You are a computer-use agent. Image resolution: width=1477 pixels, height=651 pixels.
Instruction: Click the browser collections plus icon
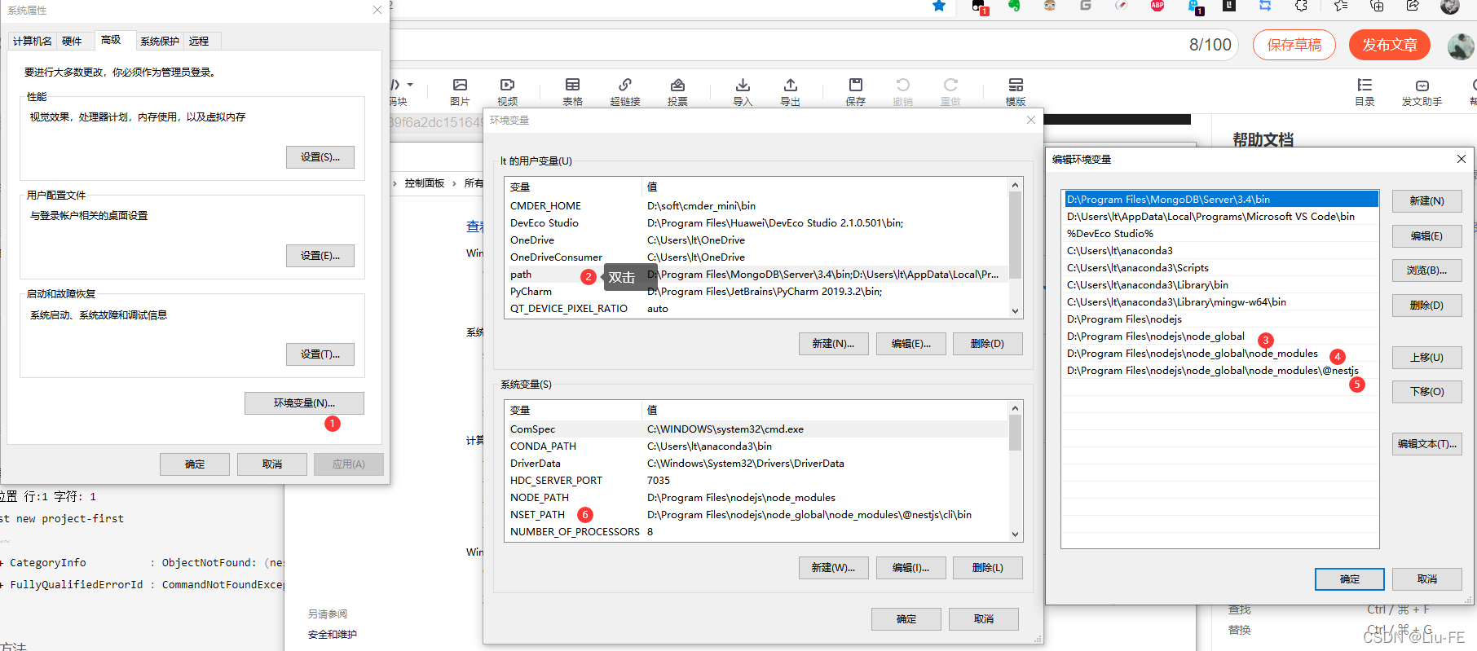pos(1377,6)
